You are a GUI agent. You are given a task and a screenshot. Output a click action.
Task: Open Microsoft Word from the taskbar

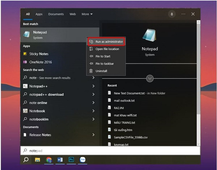60,160
